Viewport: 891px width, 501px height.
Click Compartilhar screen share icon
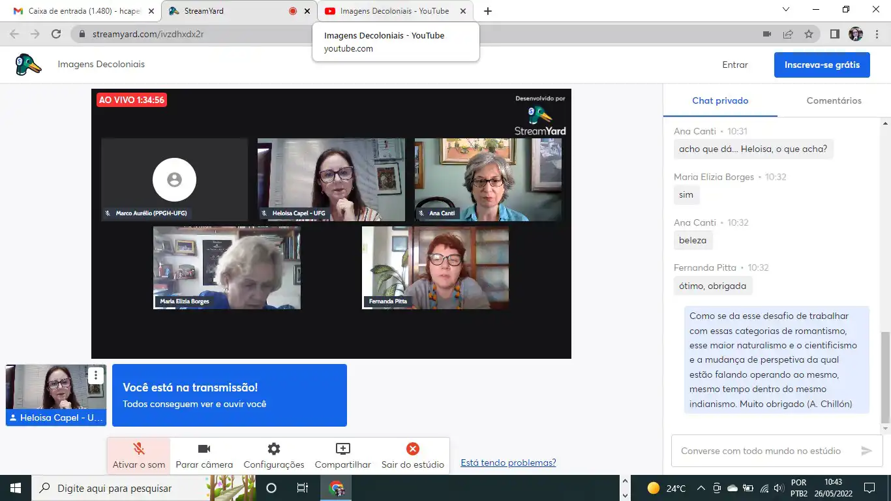coord(342,455)
